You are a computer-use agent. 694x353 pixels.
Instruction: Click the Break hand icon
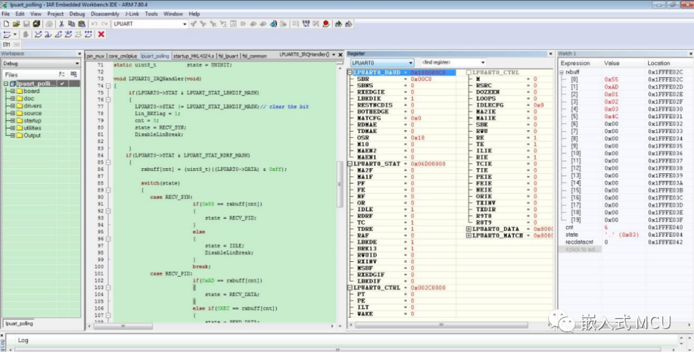[x=26, y=35]
